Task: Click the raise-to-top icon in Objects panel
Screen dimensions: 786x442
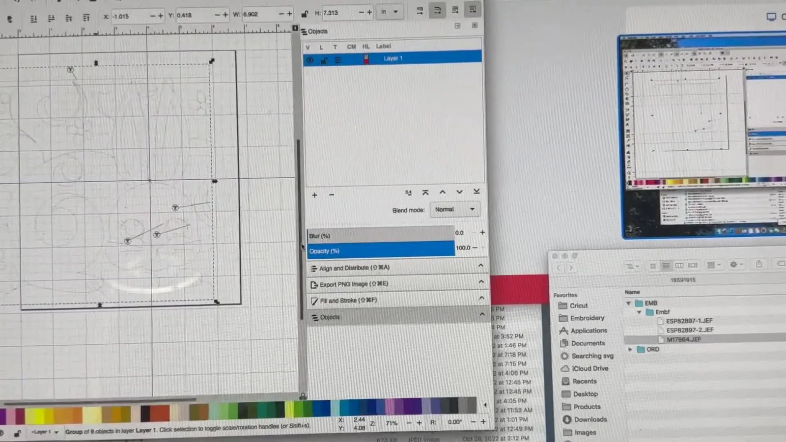Action: pyautogui.click(x=425, y=192)
